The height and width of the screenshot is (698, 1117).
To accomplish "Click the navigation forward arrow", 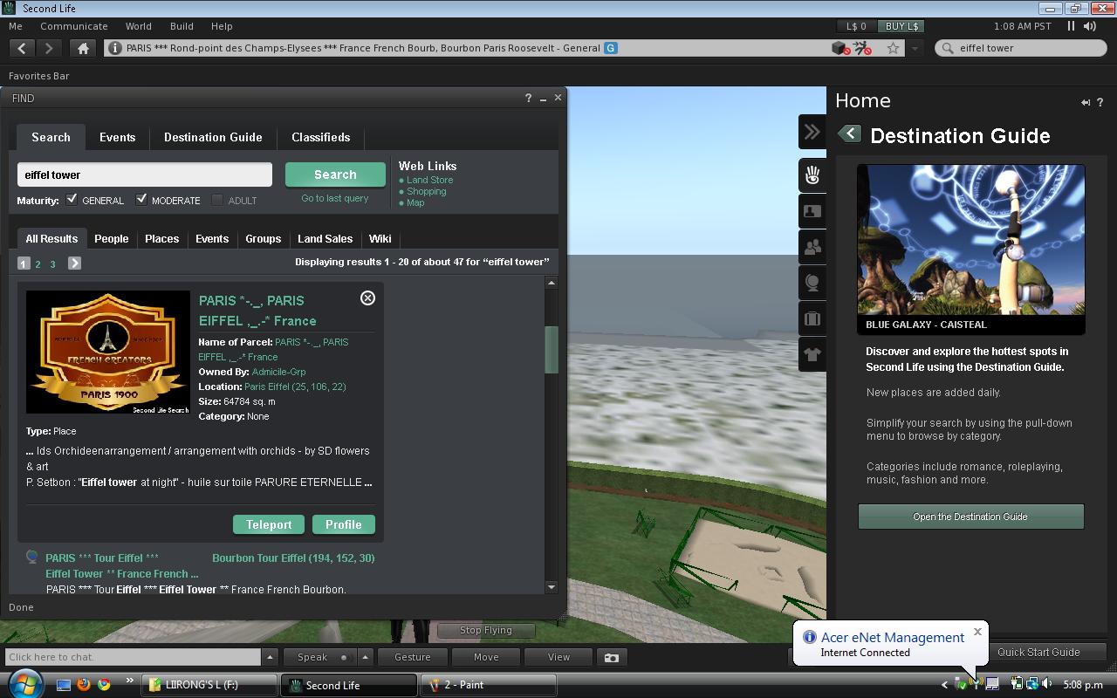I will pos(50,49).
